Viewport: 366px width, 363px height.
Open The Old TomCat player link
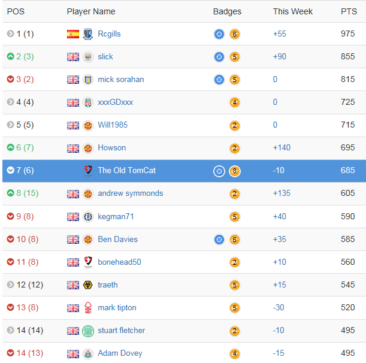point(126,171)
